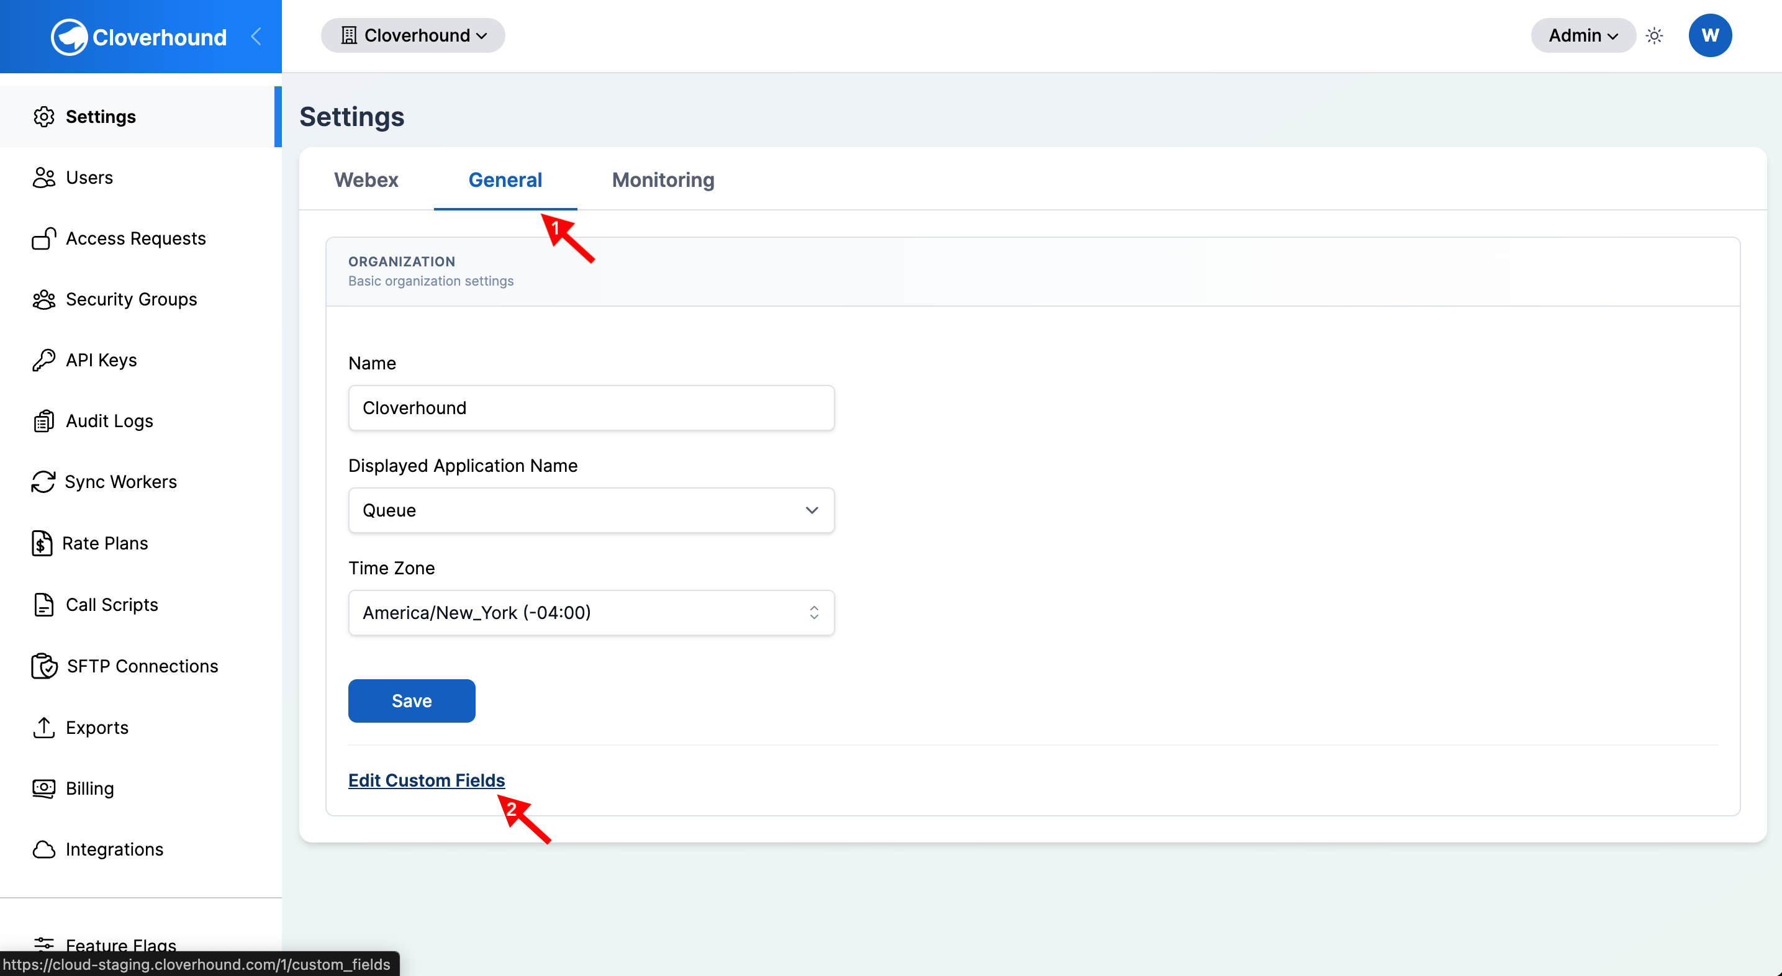Open the Time Zone America/New_York selector
This screenshot has width=1782, height=976.
point(592,612)
